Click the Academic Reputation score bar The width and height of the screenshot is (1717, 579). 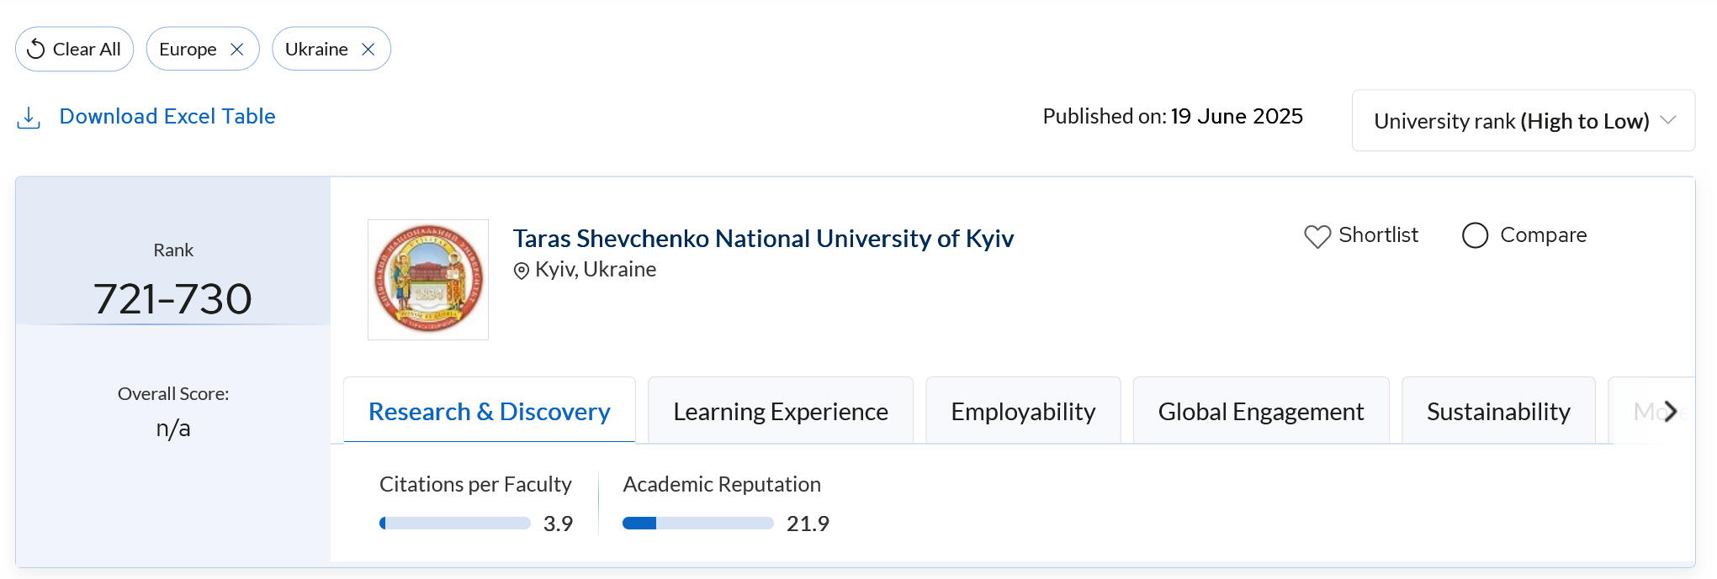(x=697, y=524)
